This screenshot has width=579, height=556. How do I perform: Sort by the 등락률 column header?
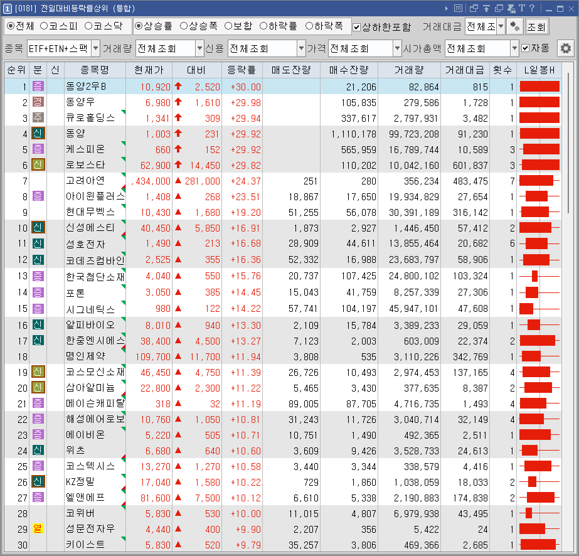click(x=242, y=70)
